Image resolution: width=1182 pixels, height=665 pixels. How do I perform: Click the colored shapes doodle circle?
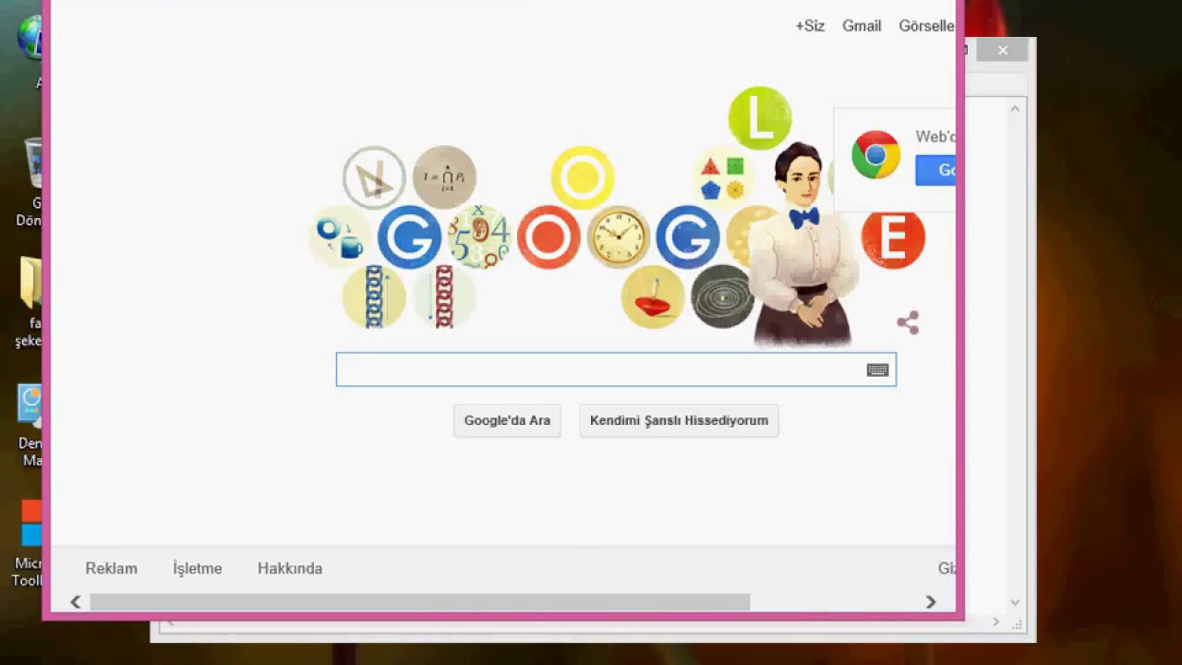pyautogui.click(x=722, y=177)
